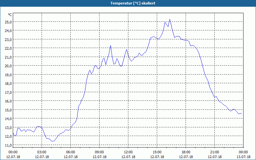Click the 16,0 temperature tick label
256x160 pixels.
pos(8,101)
